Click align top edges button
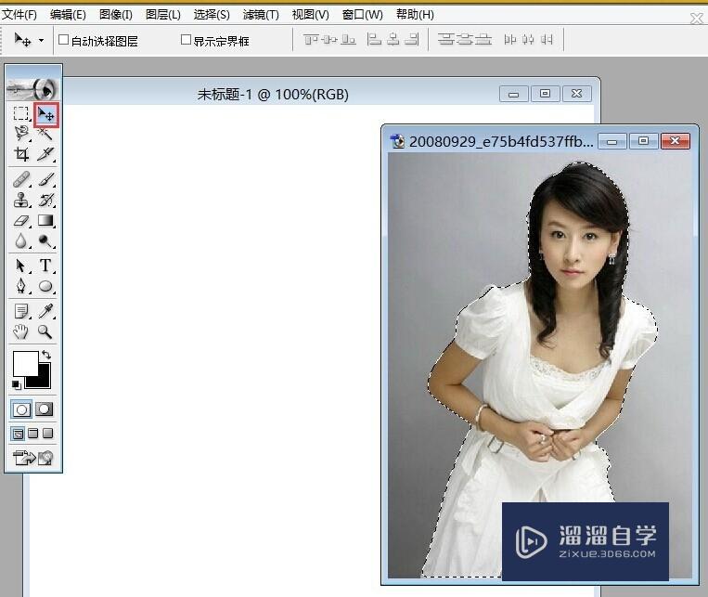This screenshot has height=597, width=708. [311, 40]
